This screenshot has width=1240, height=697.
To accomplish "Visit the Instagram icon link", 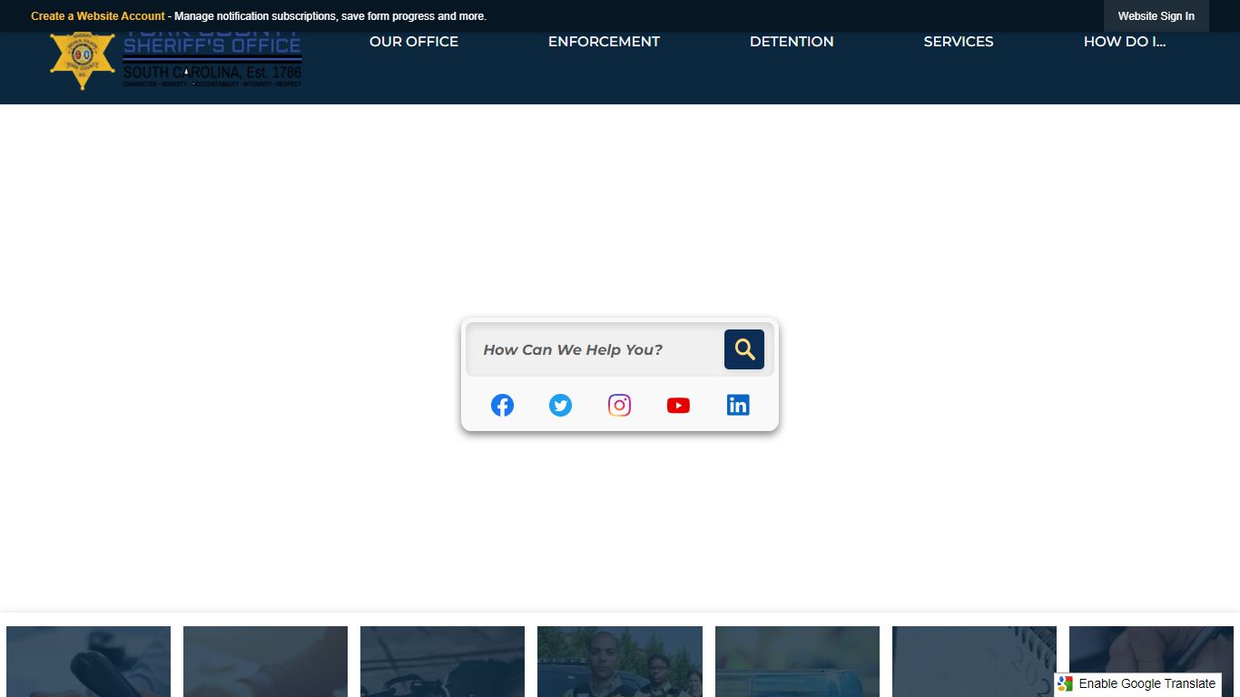I will coord(619,406).
